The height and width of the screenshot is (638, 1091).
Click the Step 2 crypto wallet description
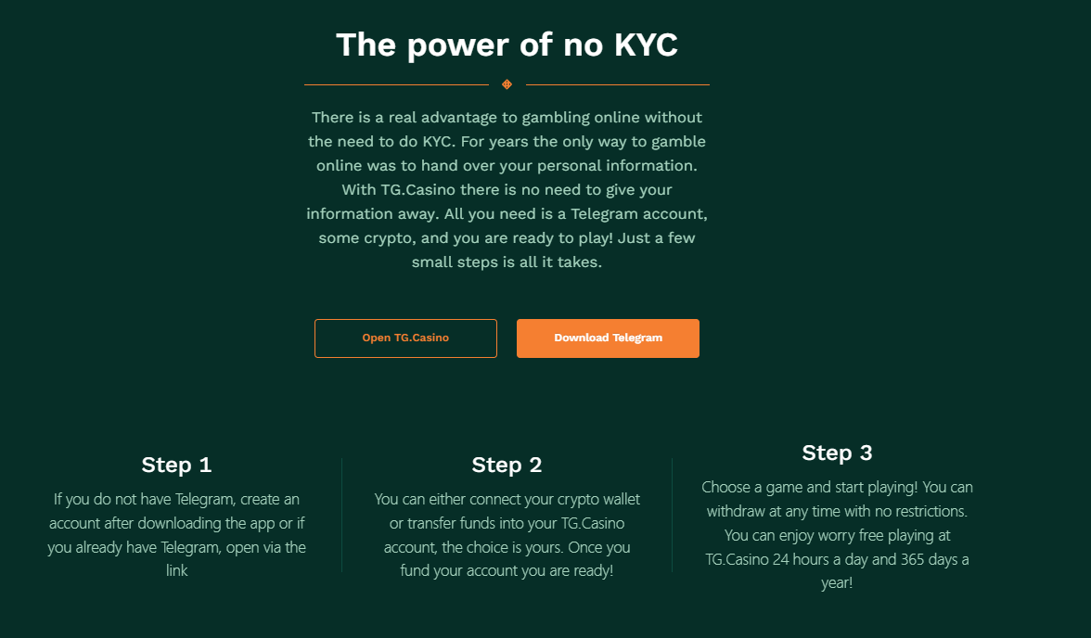(x=507, y=534)
